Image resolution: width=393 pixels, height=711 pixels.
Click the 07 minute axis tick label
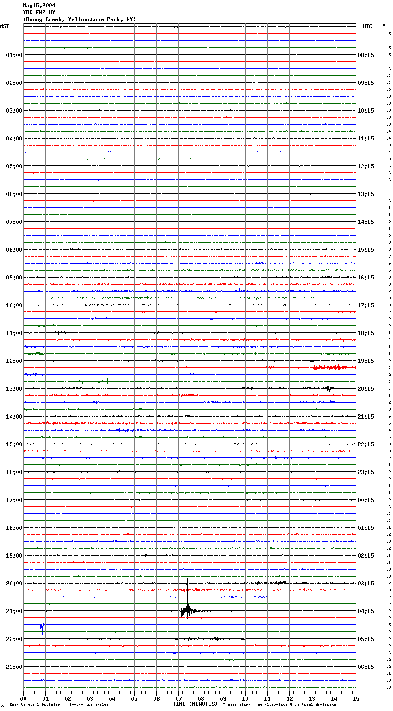pyautogui.click(x=178, y=699)
